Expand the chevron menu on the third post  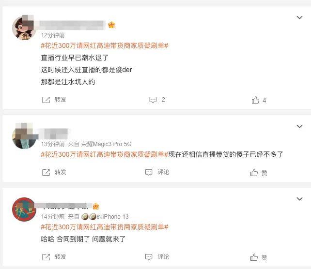[299, 199]
